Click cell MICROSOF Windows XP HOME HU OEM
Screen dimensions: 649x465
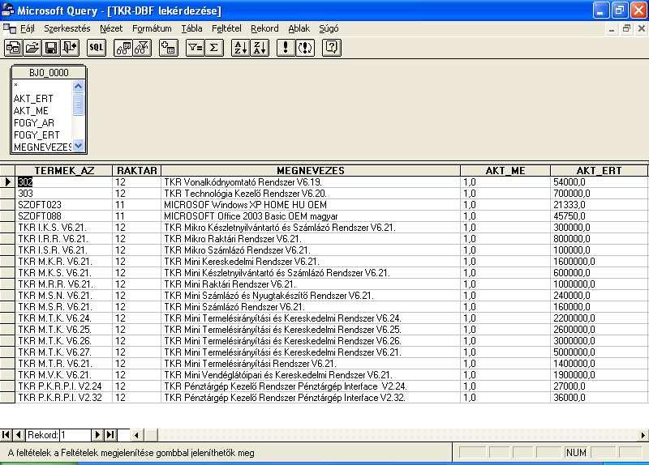click(x=311, y=205)
